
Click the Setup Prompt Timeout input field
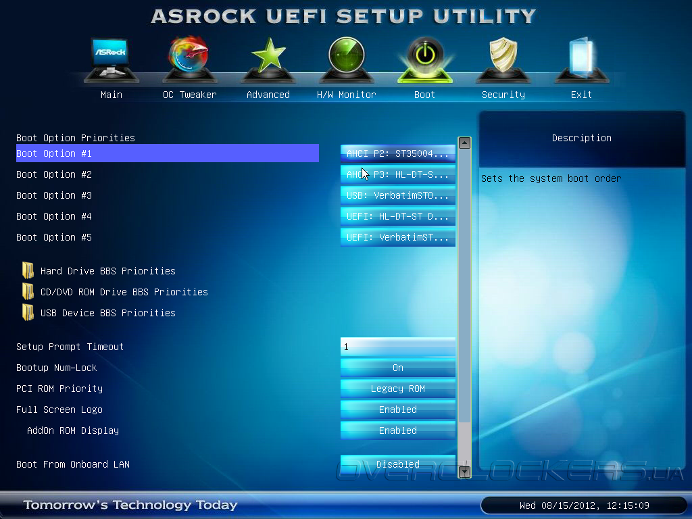[x=397, y=347]
